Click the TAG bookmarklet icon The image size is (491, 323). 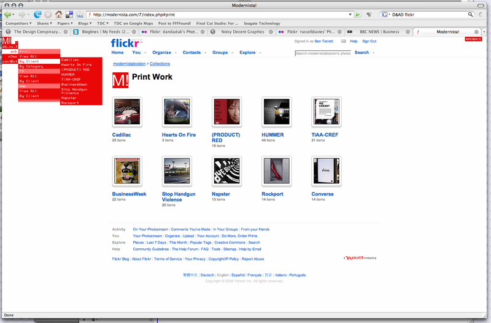[79, 15]
